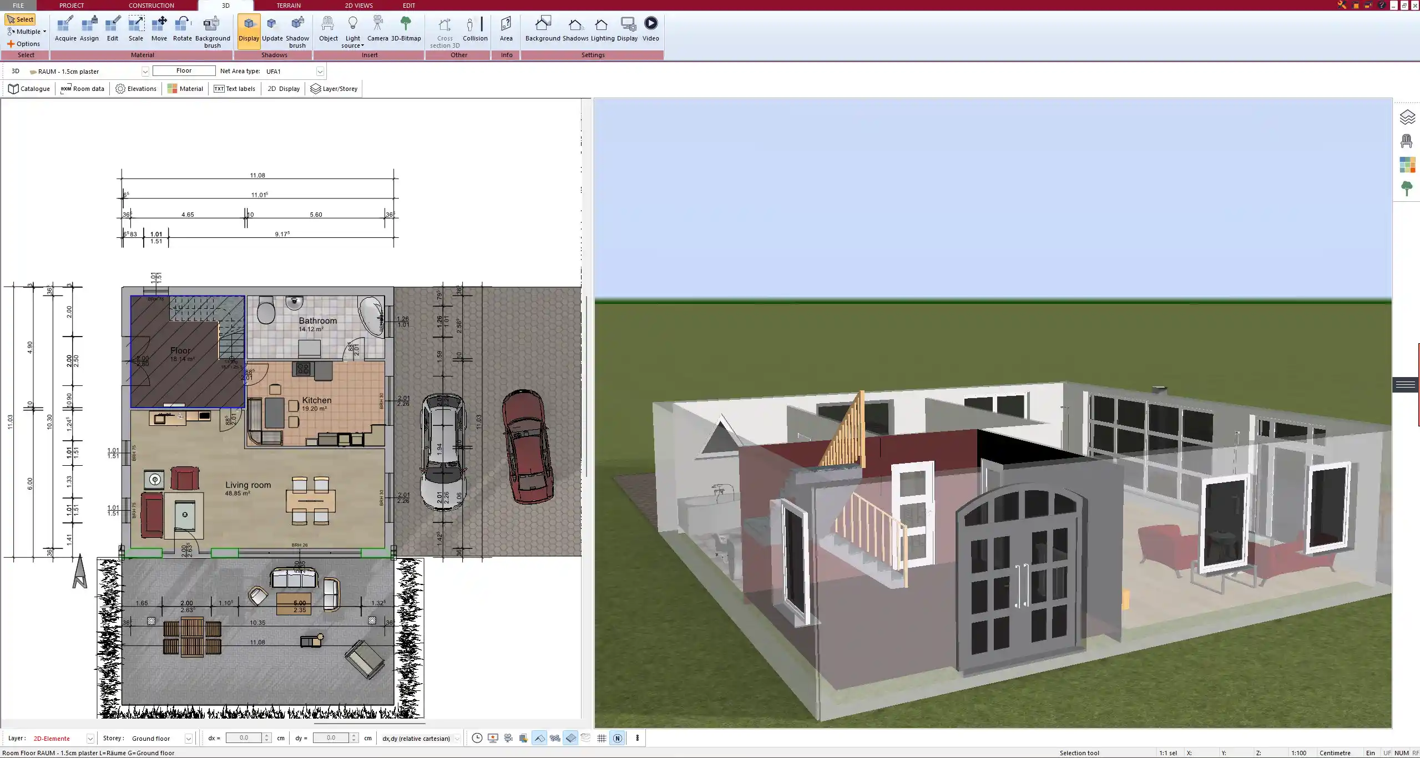This screenshot has width=1420, height=758.
Task: Expand the right side panel handle
Action: pos(1406,384)
